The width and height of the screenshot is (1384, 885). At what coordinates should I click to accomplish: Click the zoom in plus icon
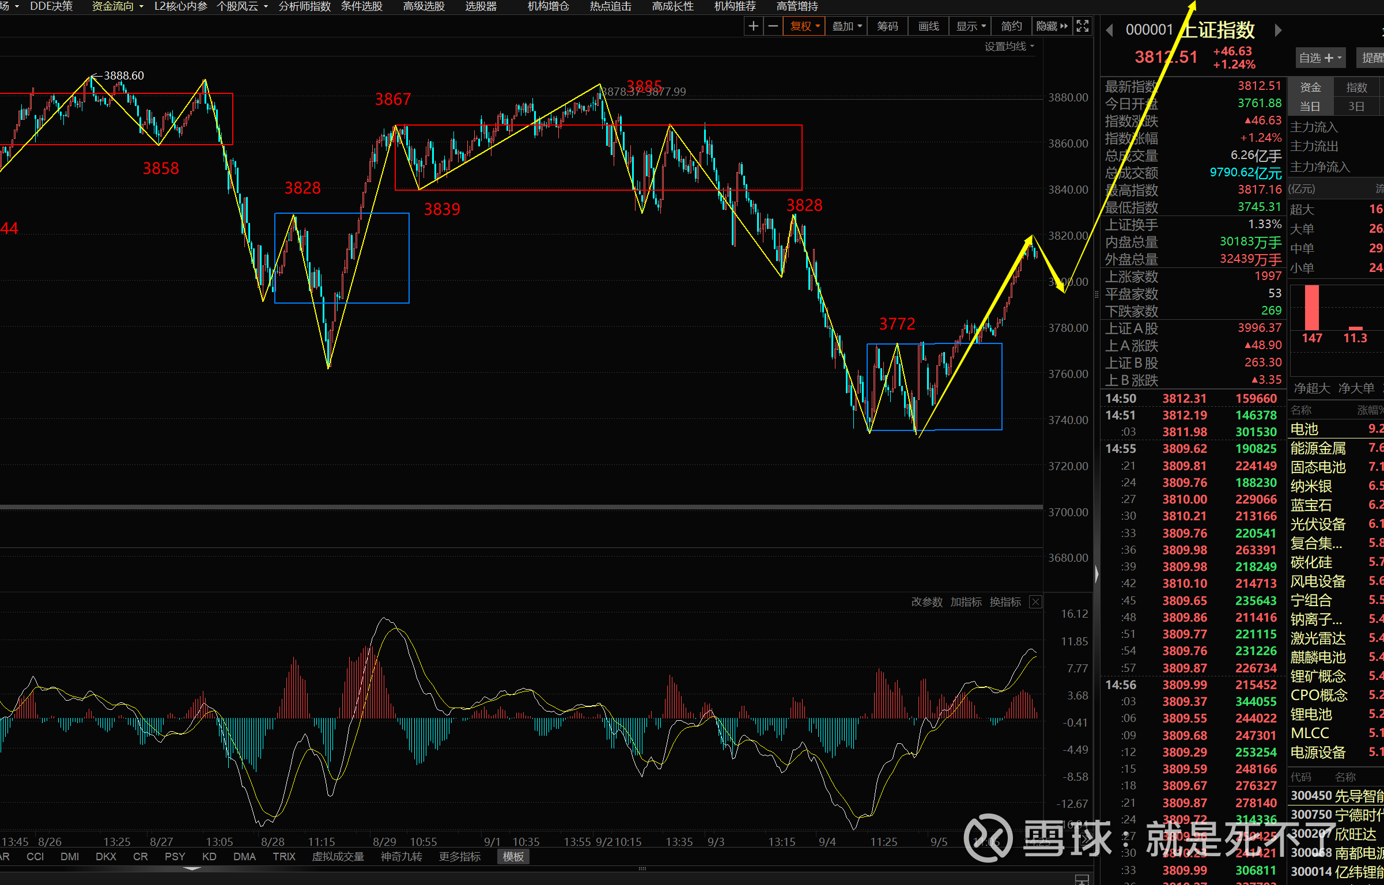753,26
